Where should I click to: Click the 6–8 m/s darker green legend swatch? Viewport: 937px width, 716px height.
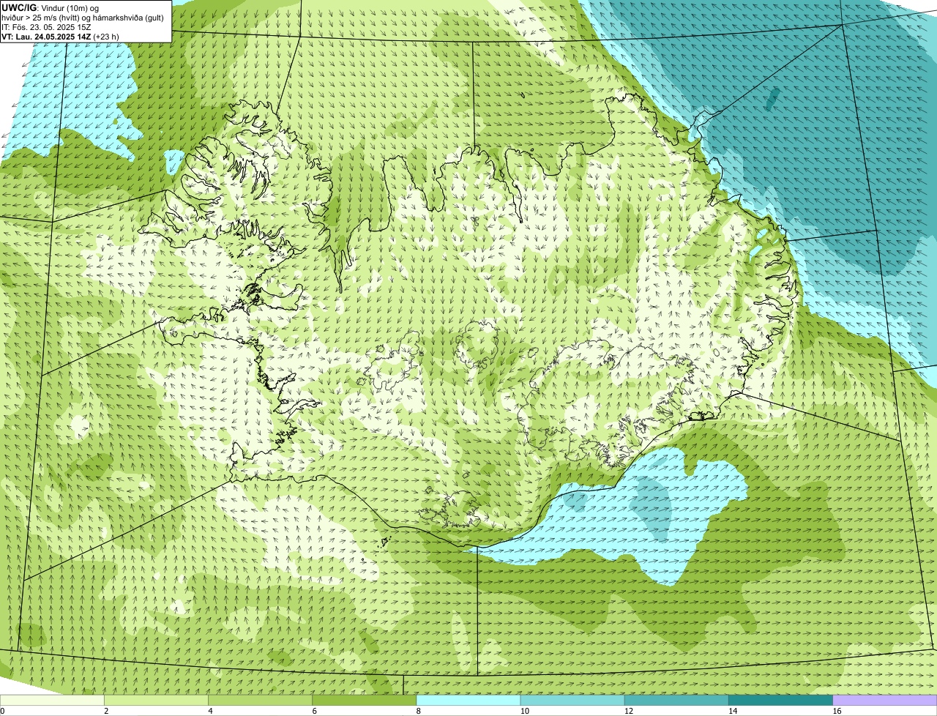[x=365, y=700]
